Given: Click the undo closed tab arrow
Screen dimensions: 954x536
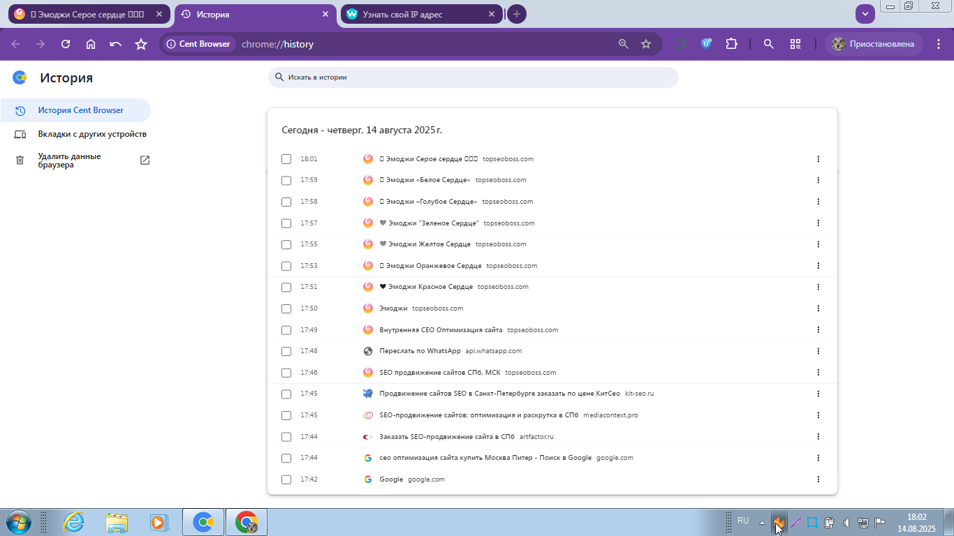Looking at the screenshot, I should click(x=116, y=44).
